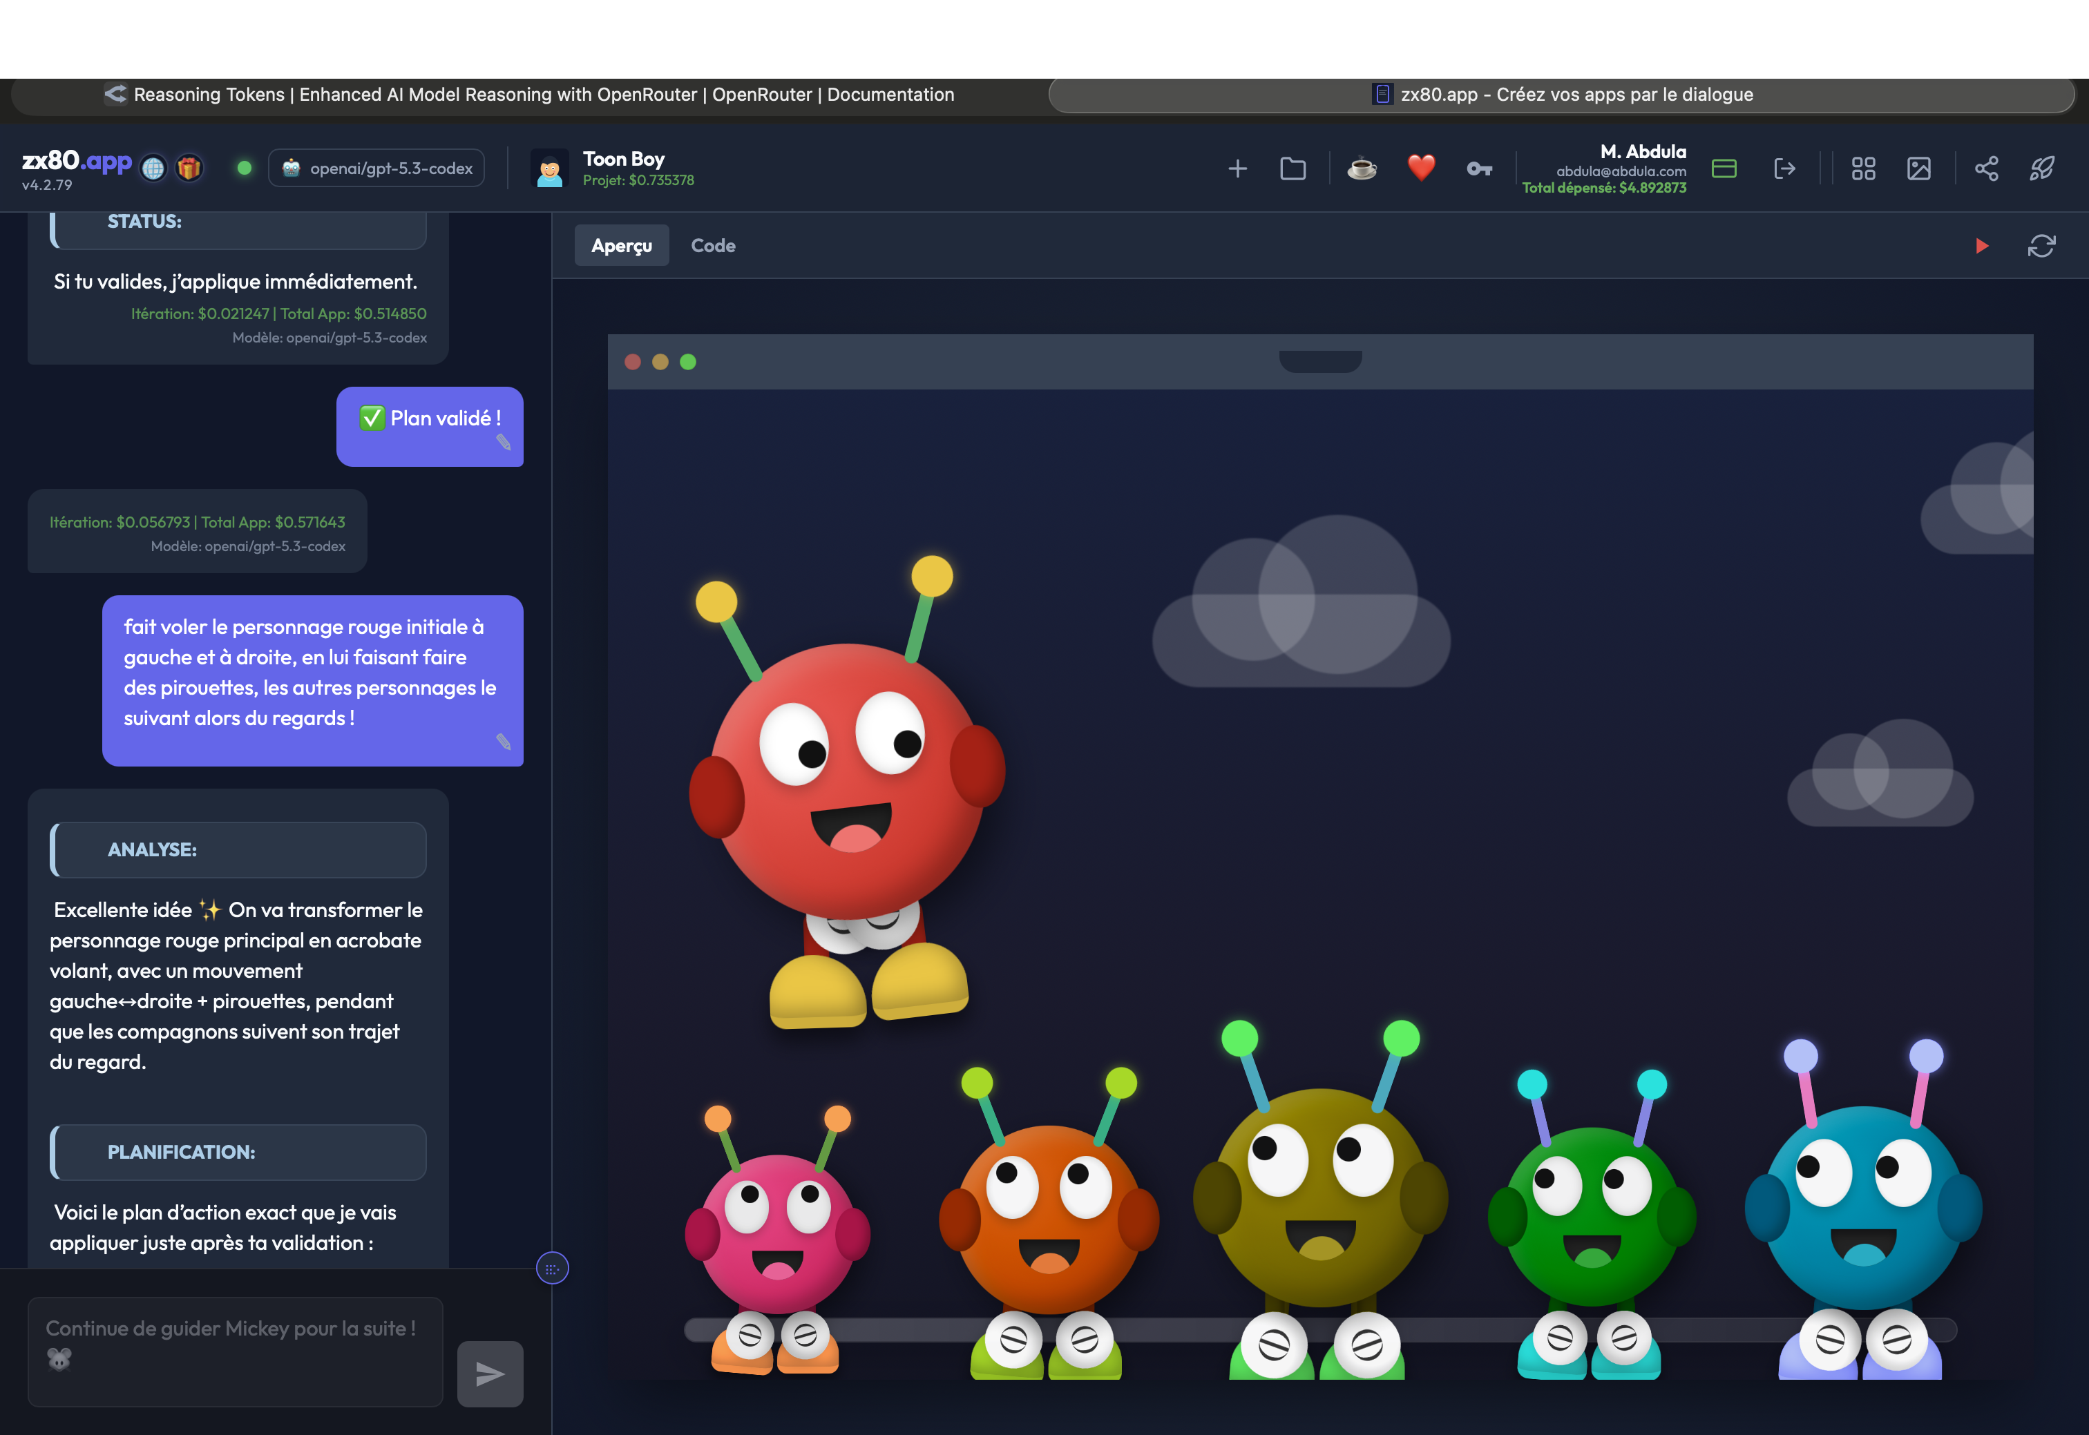Click the olive character in preview
This screenshot has height=1435, width=2089.
click(x=1320, y=1200)
